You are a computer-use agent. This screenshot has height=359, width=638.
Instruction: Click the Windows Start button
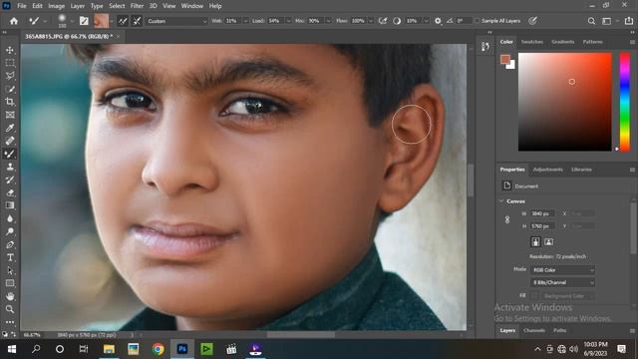point(12,349)
